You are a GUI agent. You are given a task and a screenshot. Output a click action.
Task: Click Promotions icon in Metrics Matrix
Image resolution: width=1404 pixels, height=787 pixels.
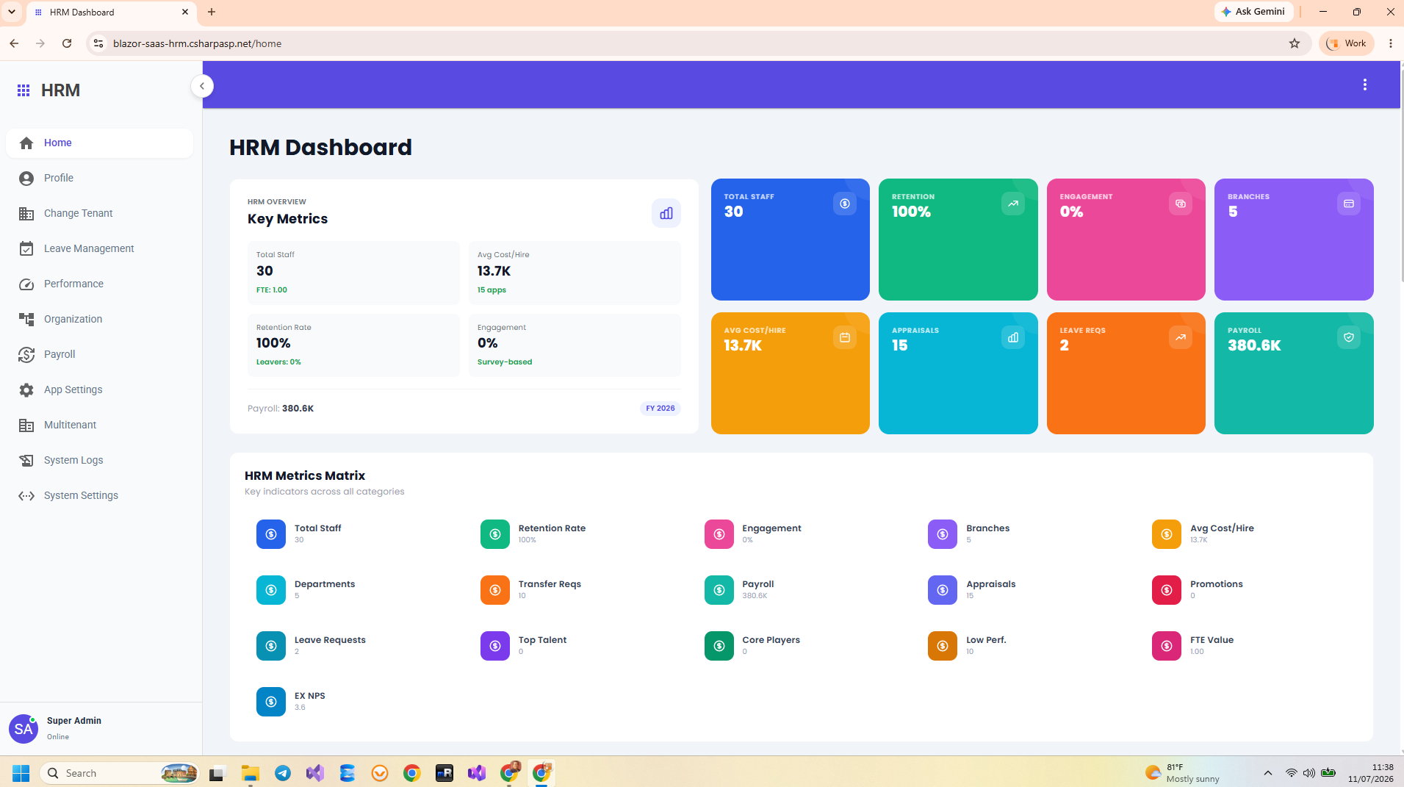point(1167,590)
